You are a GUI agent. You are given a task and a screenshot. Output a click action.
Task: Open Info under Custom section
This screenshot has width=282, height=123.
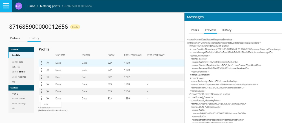(x=14, y=108)
